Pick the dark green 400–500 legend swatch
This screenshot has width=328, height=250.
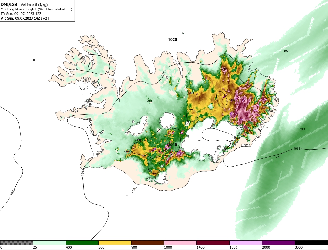pos(82,243)
